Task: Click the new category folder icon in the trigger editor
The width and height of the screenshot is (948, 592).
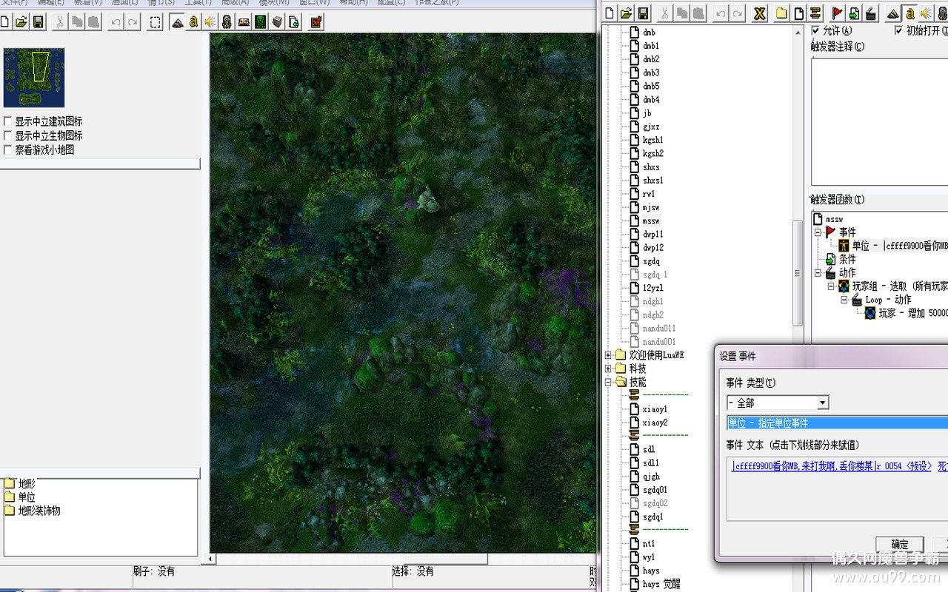Action: 781,13
